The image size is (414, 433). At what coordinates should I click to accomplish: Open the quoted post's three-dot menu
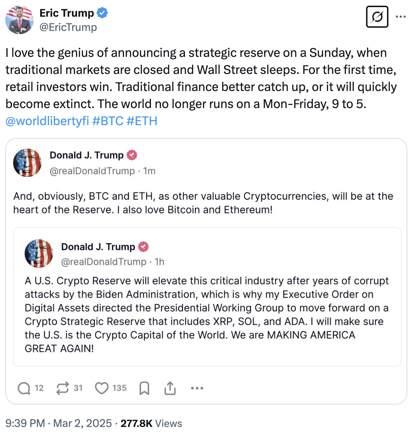point(197,388)
